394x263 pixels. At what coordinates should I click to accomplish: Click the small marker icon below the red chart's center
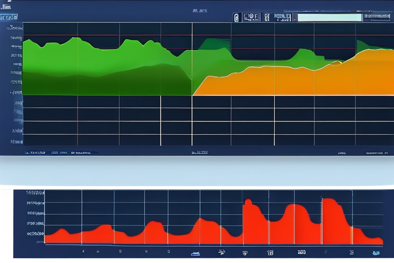click(222, 253)
